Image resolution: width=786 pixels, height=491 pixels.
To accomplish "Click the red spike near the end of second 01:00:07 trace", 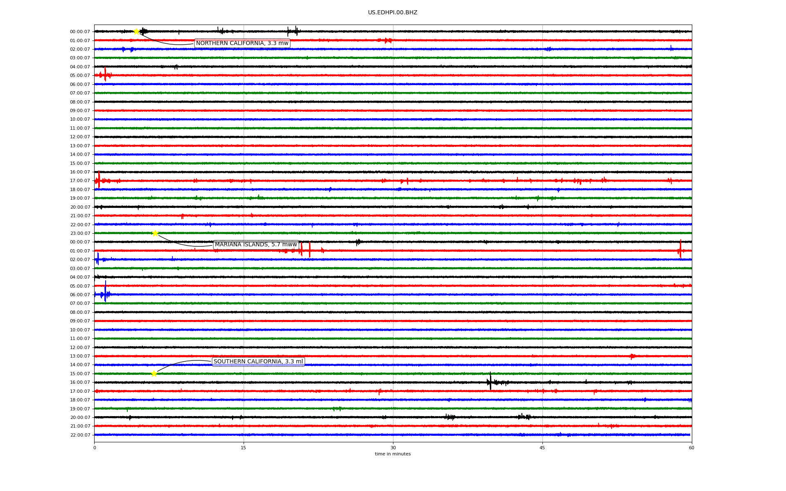I will (680, 249).
